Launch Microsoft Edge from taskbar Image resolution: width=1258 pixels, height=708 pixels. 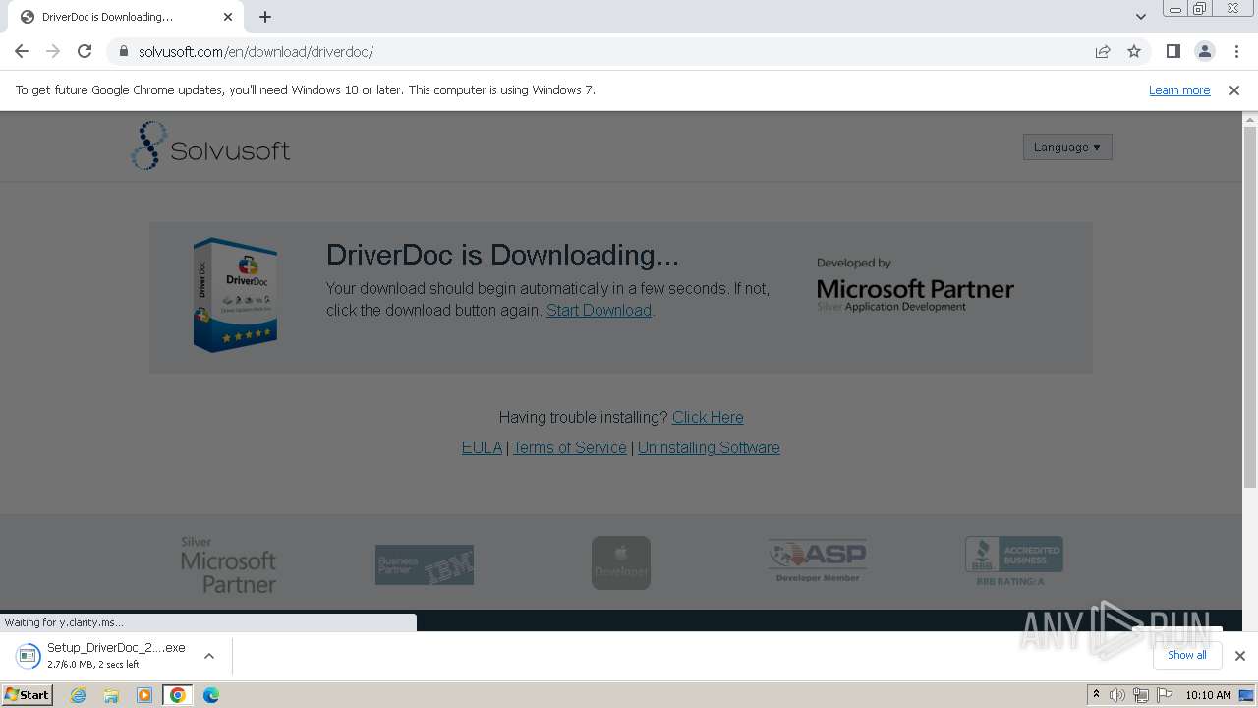[x=211, y=695]
